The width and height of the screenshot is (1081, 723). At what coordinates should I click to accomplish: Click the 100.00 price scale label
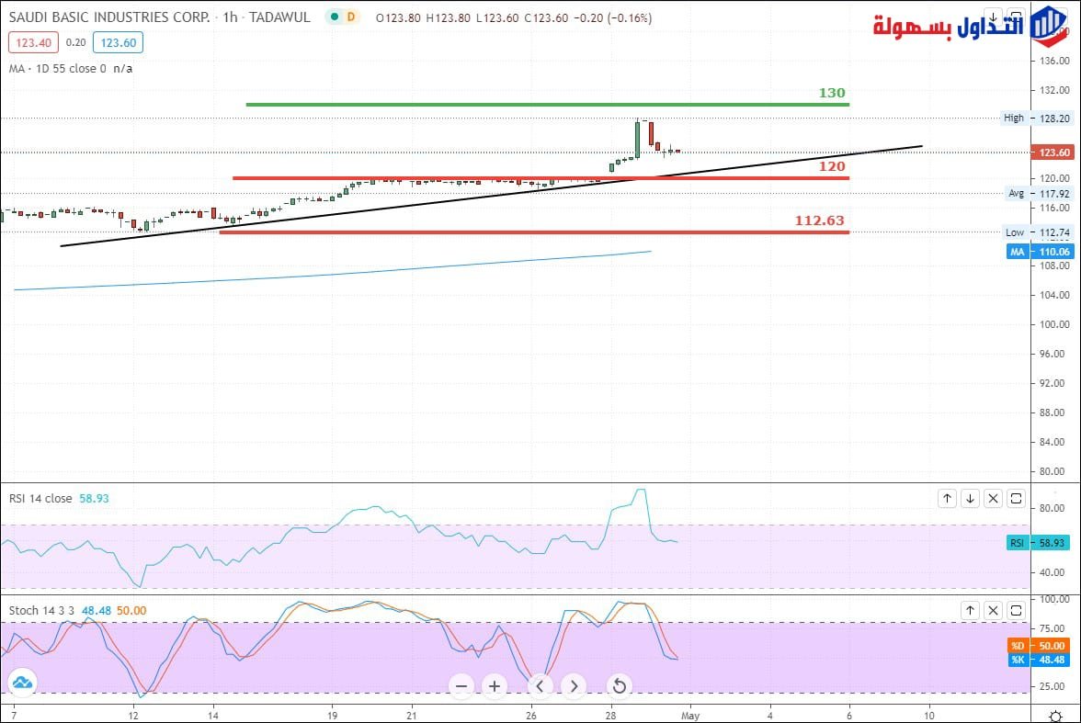1055,324
